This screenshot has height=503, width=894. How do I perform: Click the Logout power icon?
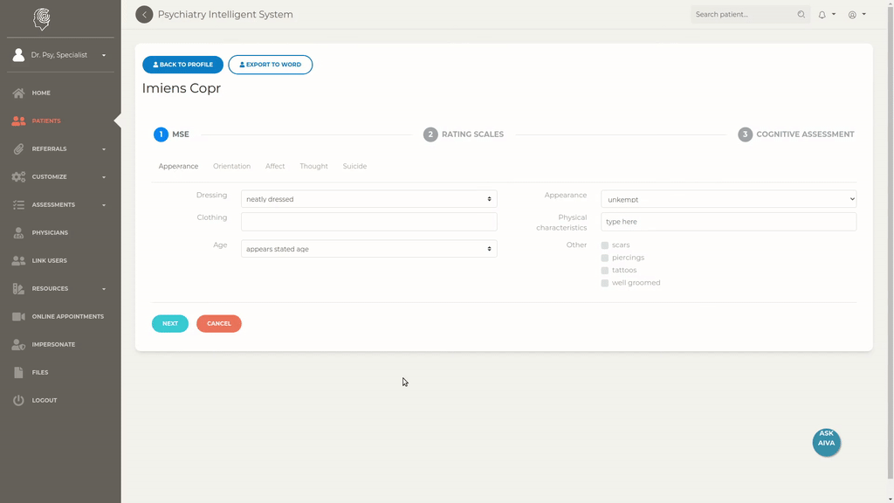(18, 400)
